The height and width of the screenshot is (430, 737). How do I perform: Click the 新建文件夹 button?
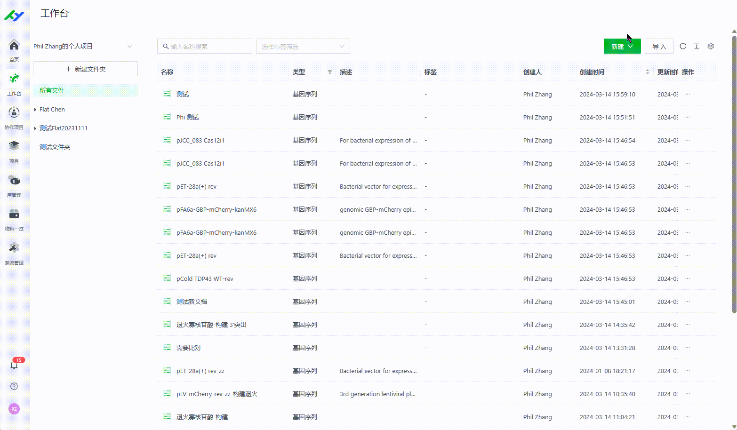click(x=85, y=69)
